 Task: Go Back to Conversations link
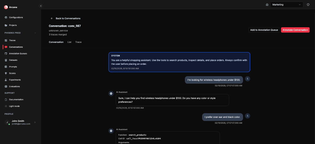pyautogui.click(x=66, y=18)
